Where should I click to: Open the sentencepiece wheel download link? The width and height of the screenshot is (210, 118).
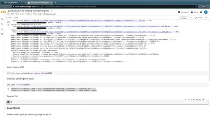pyautogui.click(x=98, y=32)
